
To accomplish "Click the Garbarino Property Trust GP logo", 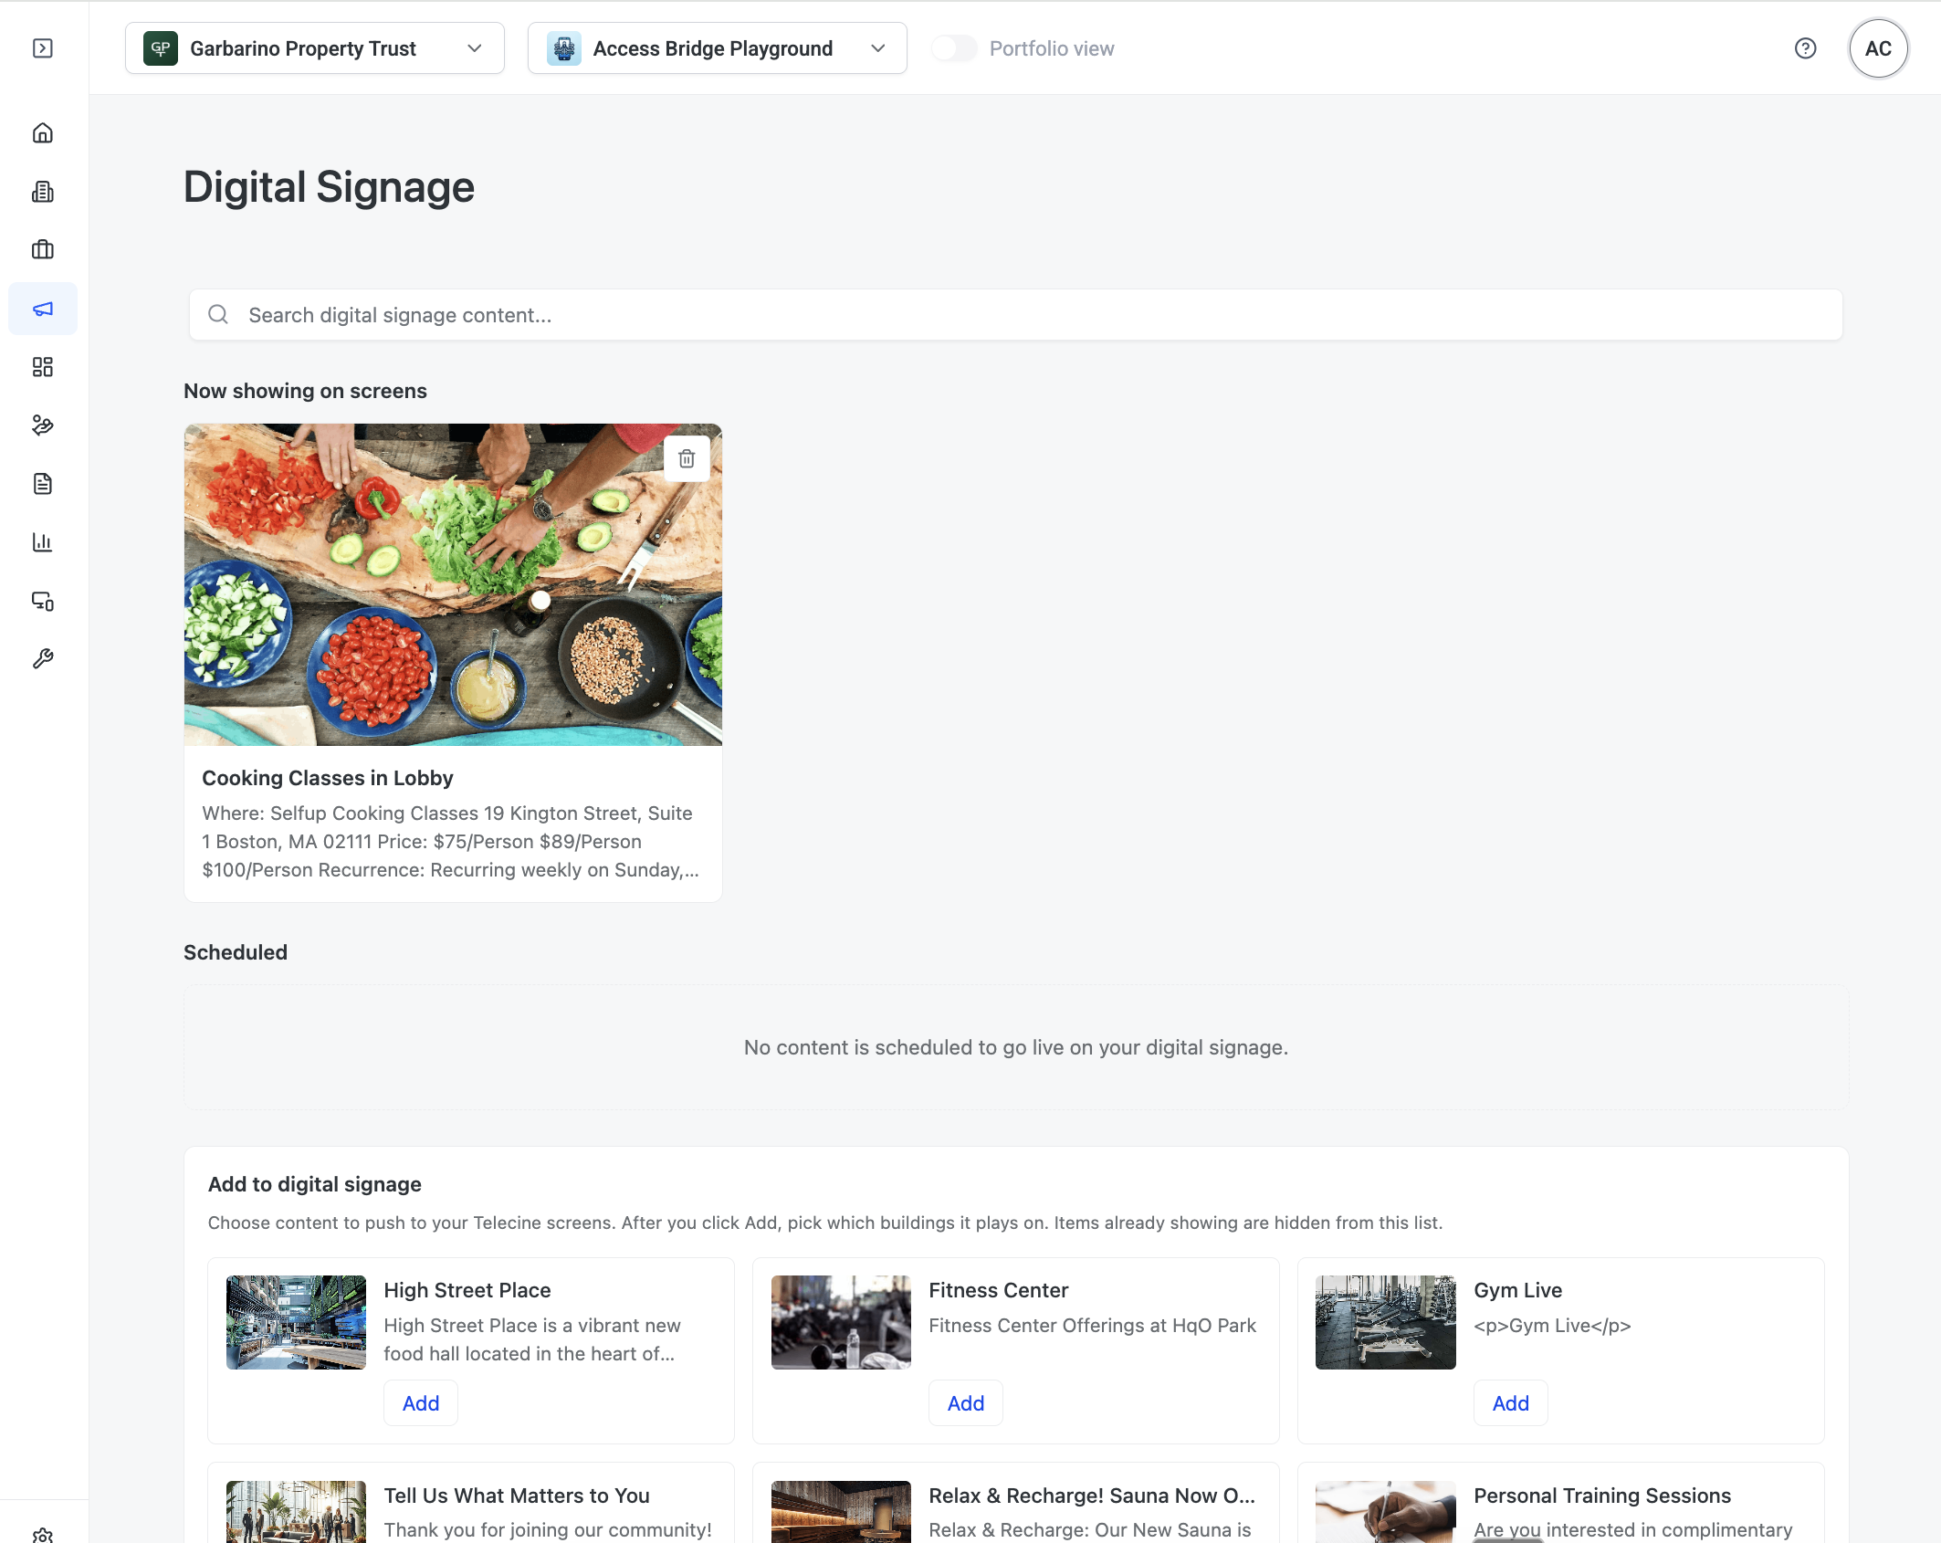I will (161, 48).
